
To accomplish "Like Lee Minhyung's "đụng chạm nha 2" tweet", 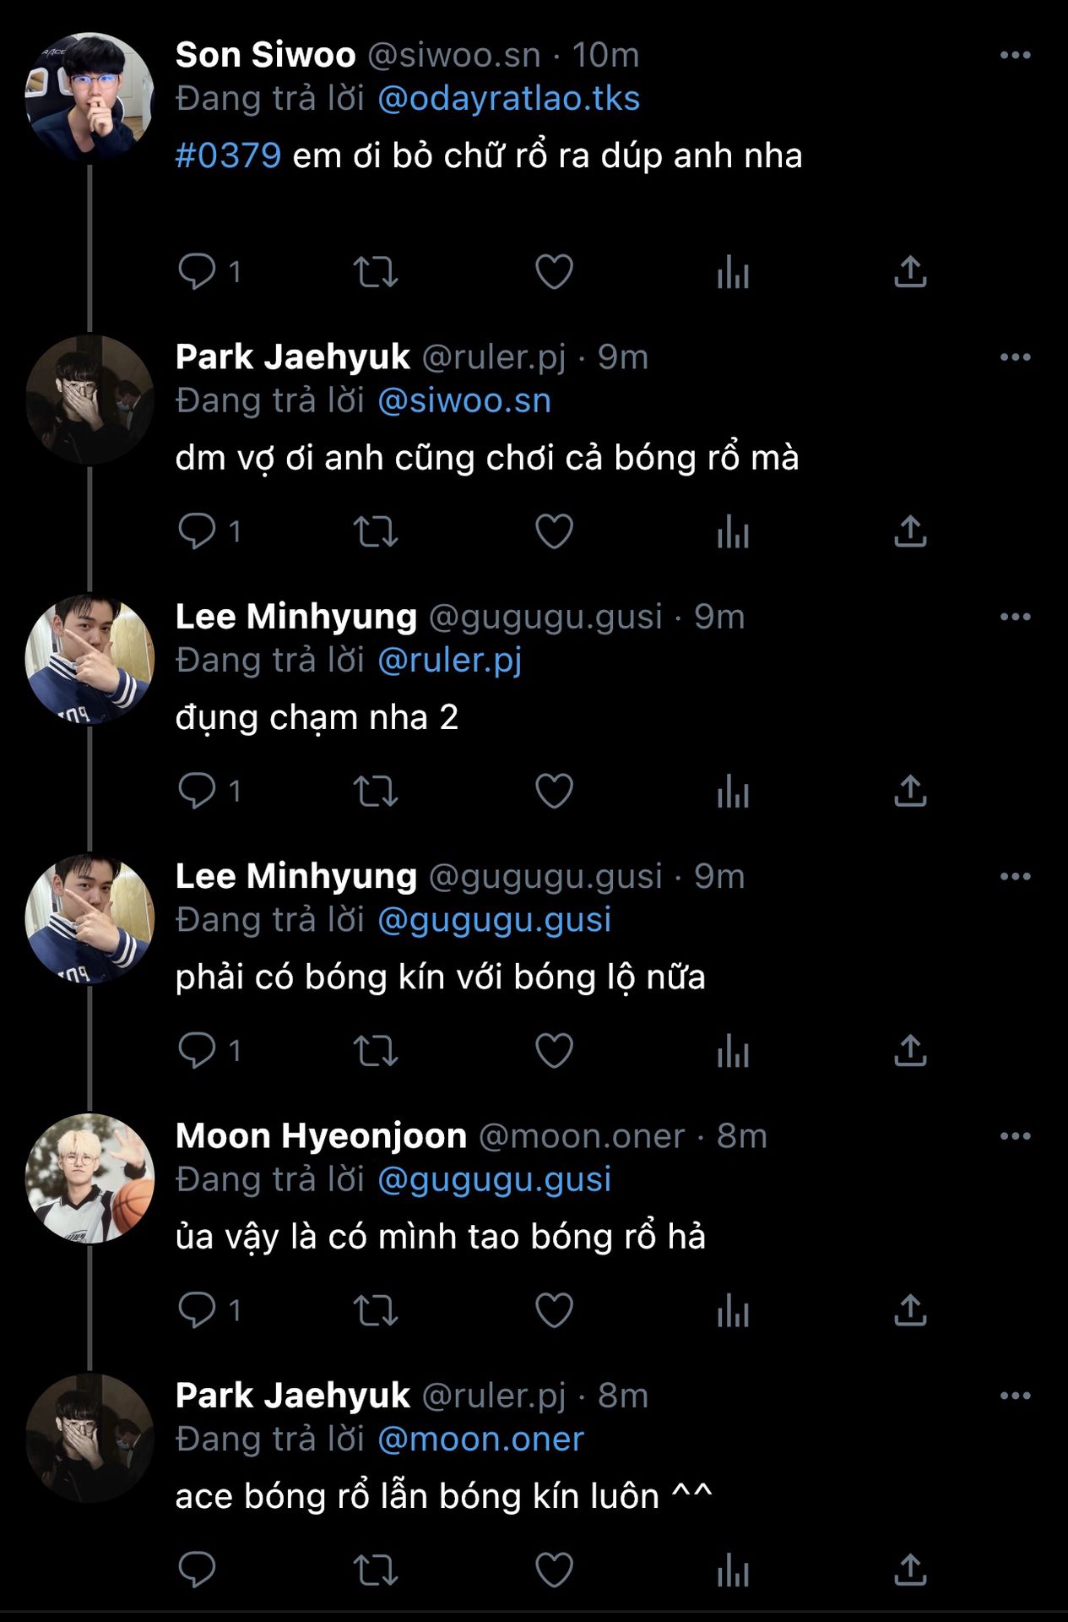I will pos(554,792).
